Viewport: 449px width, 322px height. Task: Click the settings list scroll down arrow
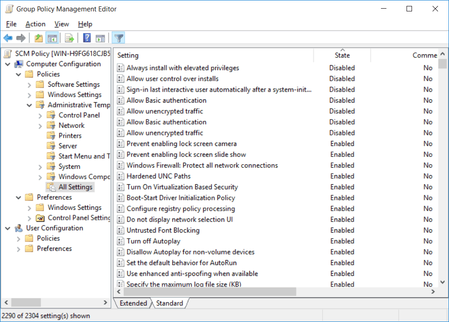coord(443,282)
